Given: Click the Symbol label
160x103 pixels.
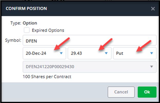Looking at the screenshot, I should tap(13, 40).
